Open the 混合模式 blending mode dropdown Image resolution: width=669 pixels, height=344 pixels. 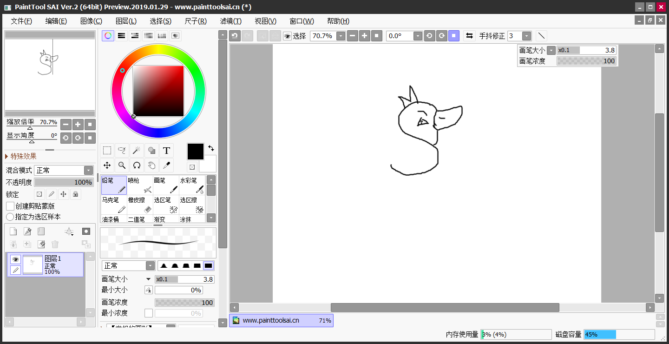(88, 171)
